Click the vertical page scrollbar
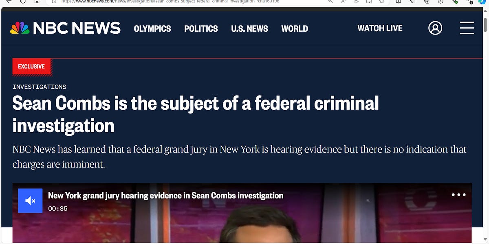This screenshot has width=489, height=244. (486, 26)
